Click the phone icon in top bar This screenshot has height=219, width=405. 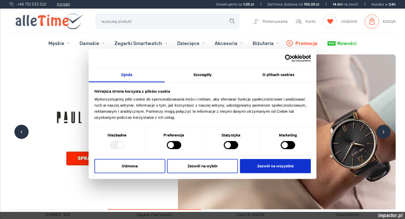[11, 4]
